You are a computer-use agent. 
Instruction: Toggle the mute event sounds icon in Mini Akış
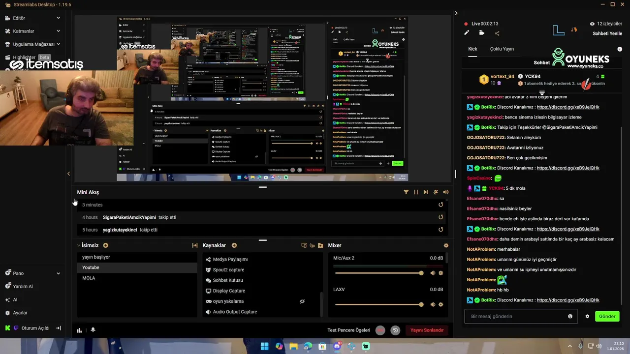(x=436, y=192)
